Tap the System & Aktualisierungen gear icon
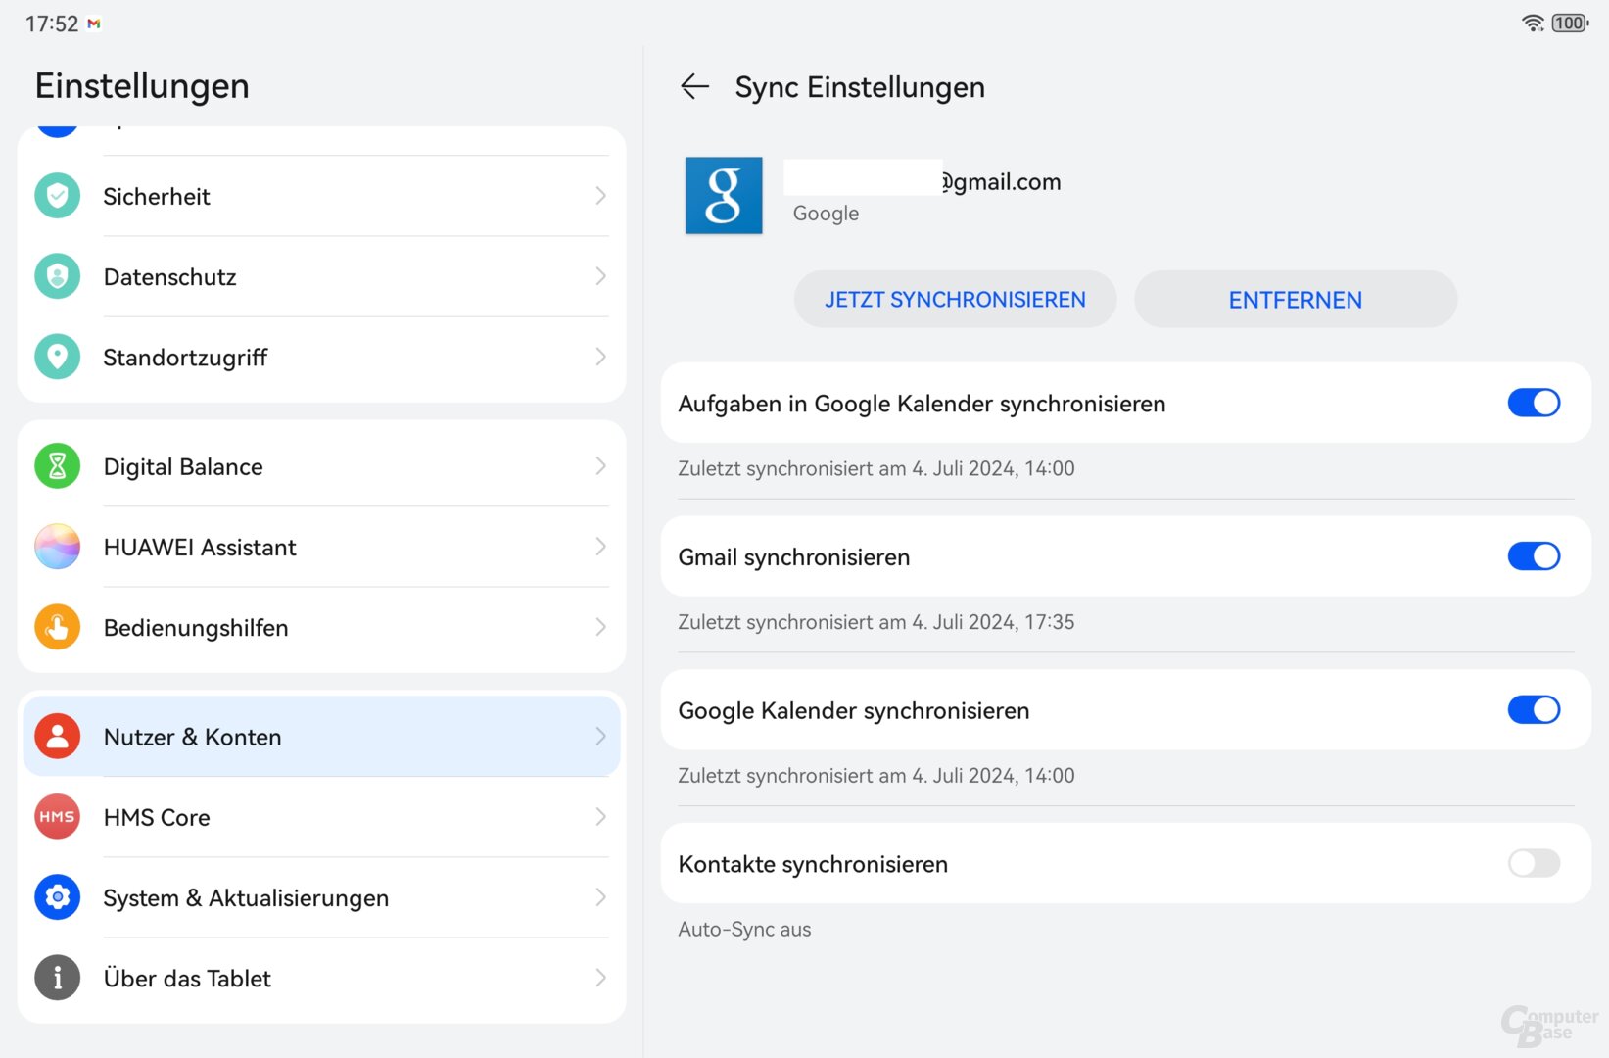Viewport: 1609px width, 1058px height. tap(58, 897)
